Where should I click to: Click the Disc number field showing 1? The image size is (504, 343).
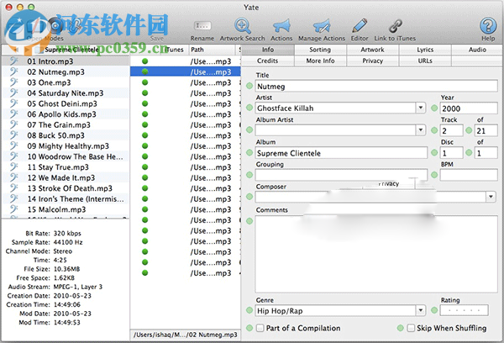[452, 153]
